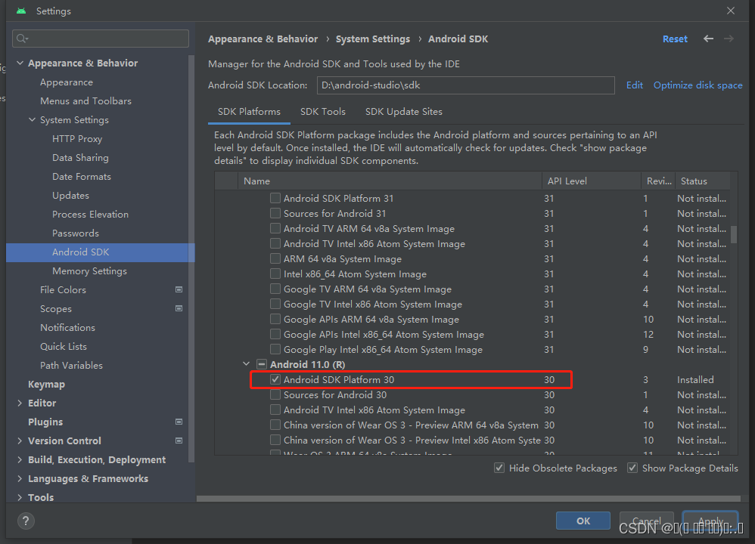Click Optimize disk space link

[698, 85]
